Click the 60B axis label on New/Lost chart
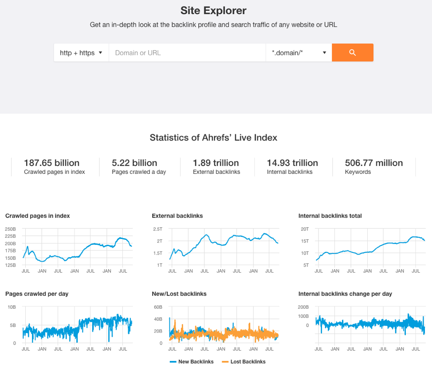432x368 pixels. click(158, 307)
